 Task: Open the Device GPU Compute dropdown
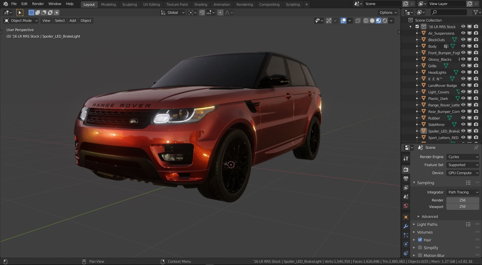point(463,173)
